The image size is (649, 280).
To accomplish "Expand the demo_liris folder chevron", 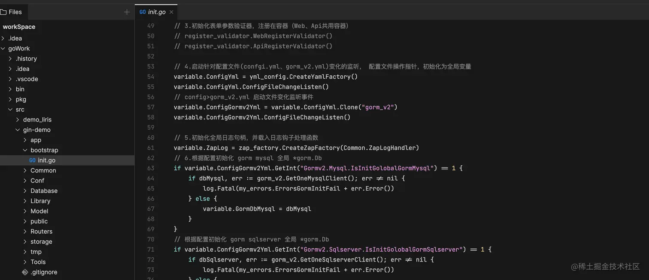I will click(18, 120).
